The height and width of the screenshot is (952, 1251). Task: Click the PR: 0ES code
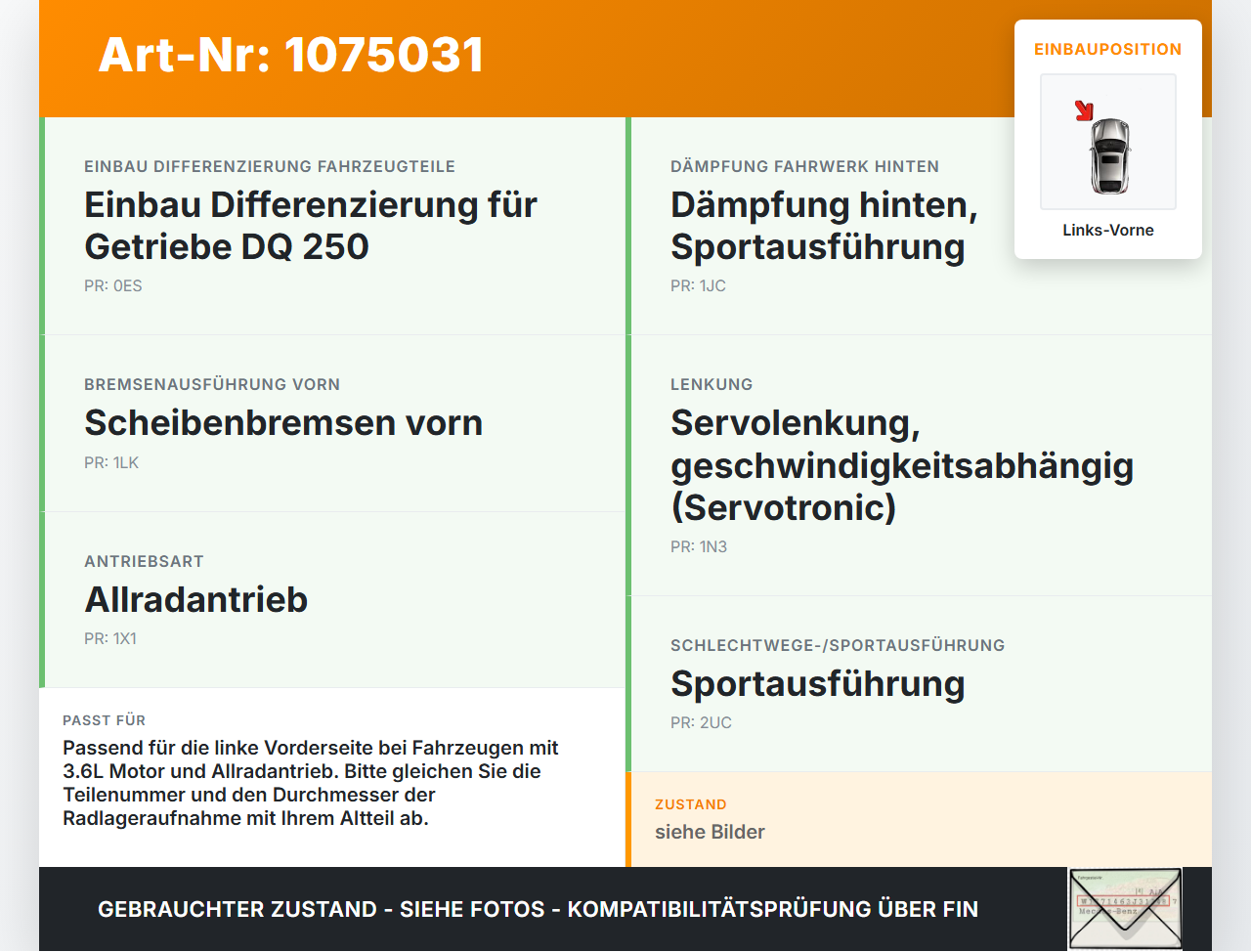113,286
